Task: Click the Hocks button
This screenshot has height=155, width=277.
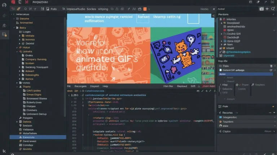Action: [205, 9]
